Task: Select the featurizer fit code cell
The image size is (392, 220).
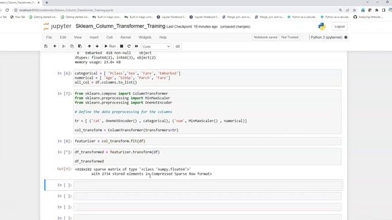Action: click(x=208, y=141)
